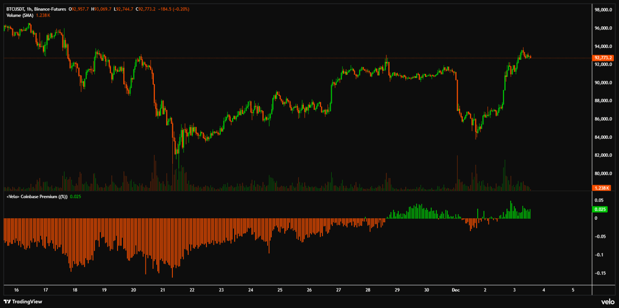Screen dimensions: 619x308
Task: Click the 88,000.0 price axis label
Action: pos(604,101)
